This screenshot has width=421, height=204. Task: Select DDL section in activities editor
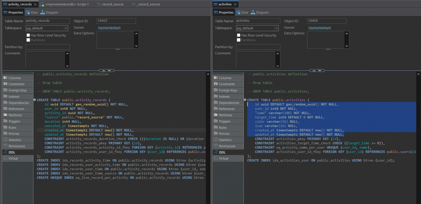[x=228, y=152]
